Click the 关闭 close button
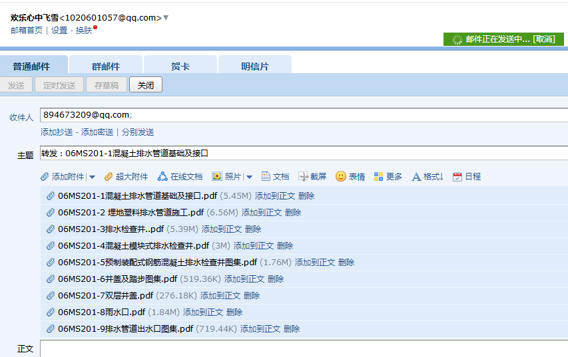Image resolution: width=568 pixels, height=357 pixels. pos(146,85)
